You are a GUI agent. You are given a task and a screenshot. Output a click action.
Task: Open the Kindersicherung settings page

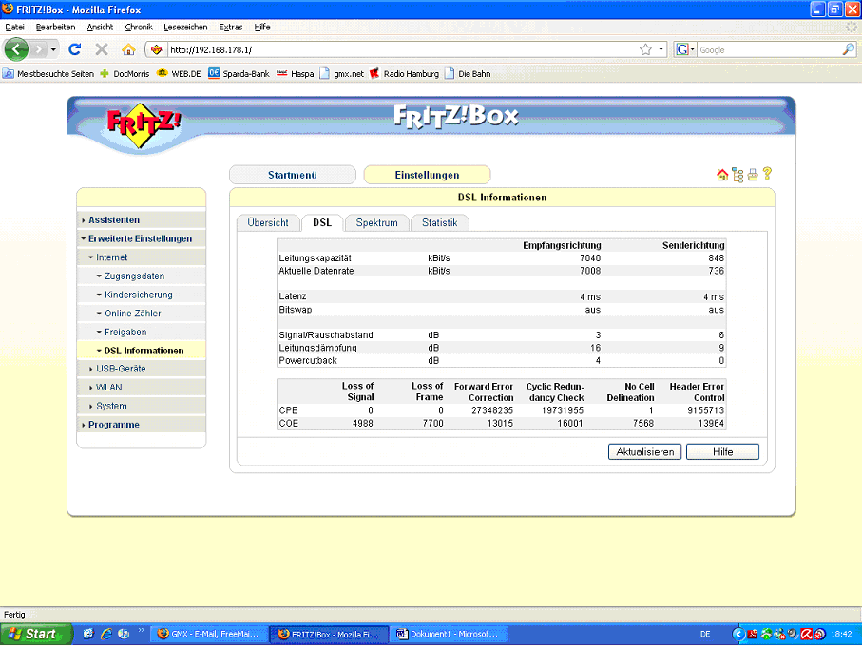(138, 294)
